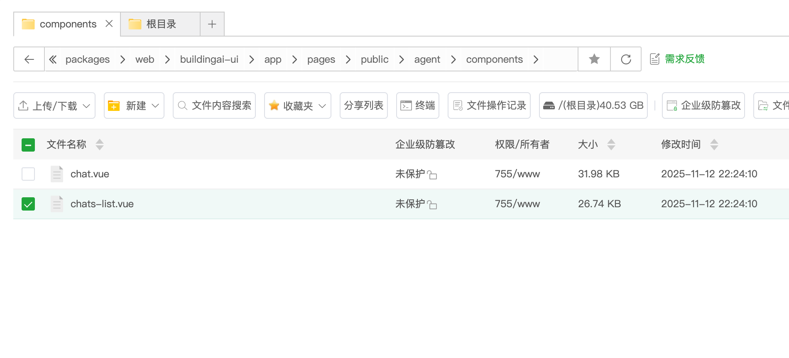Screen dimensions: 789x358
Task: Bookmark this folder with the star icon
Action: 594,59
